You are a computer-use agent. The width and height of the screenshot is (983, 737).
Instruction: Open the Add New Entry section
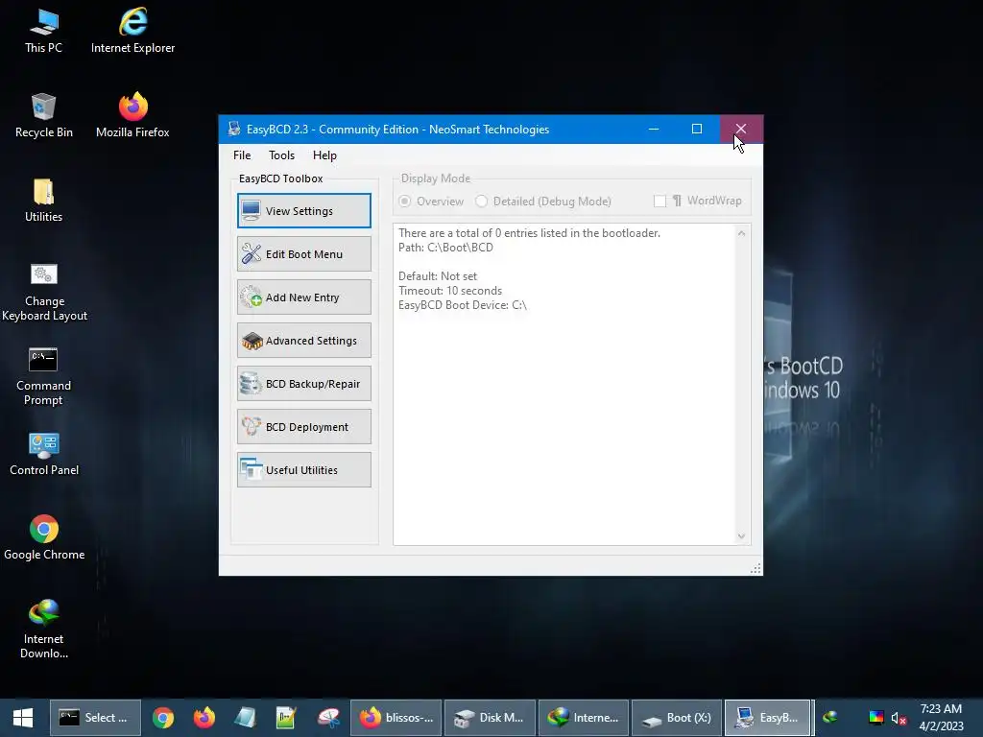pos(304,297)
